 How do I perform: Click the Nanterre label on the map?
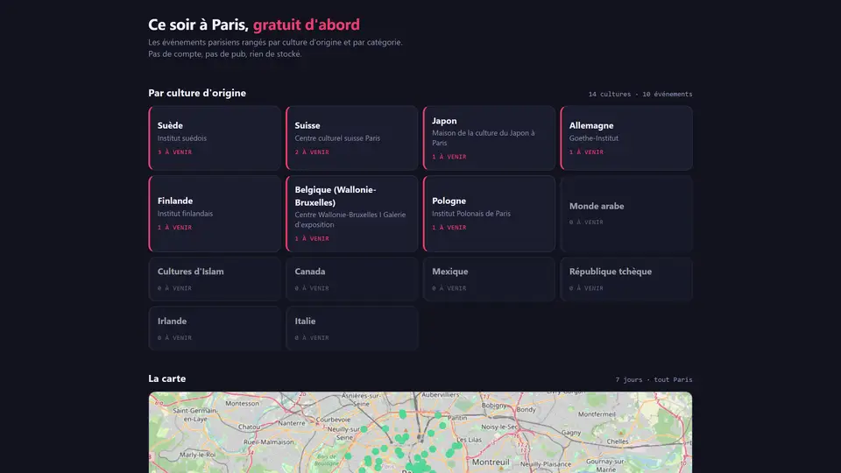point(291,422)
